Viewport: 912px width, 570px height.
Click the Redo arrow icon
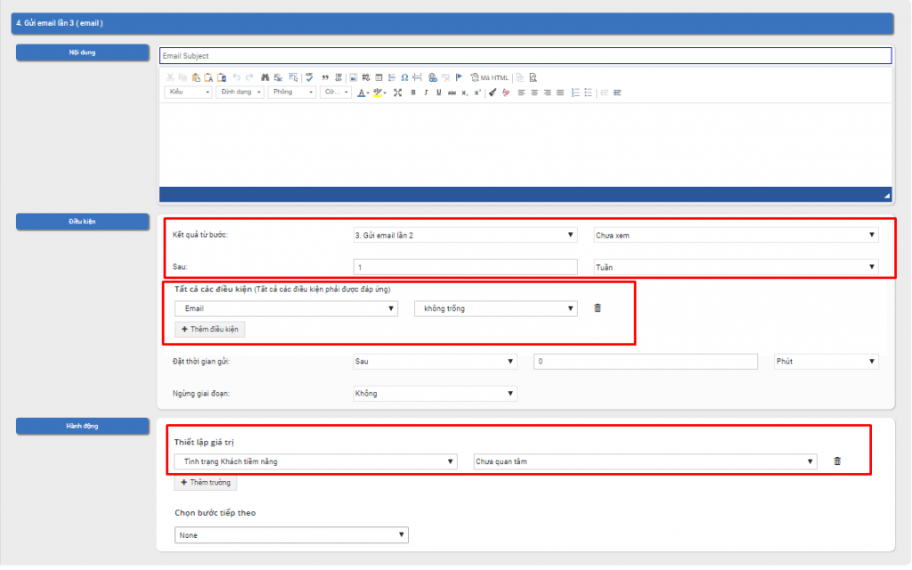coord(249,77)
